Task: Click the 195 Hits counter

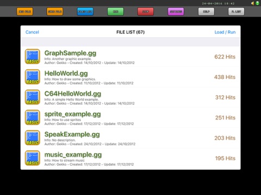Action: (225, 158)
